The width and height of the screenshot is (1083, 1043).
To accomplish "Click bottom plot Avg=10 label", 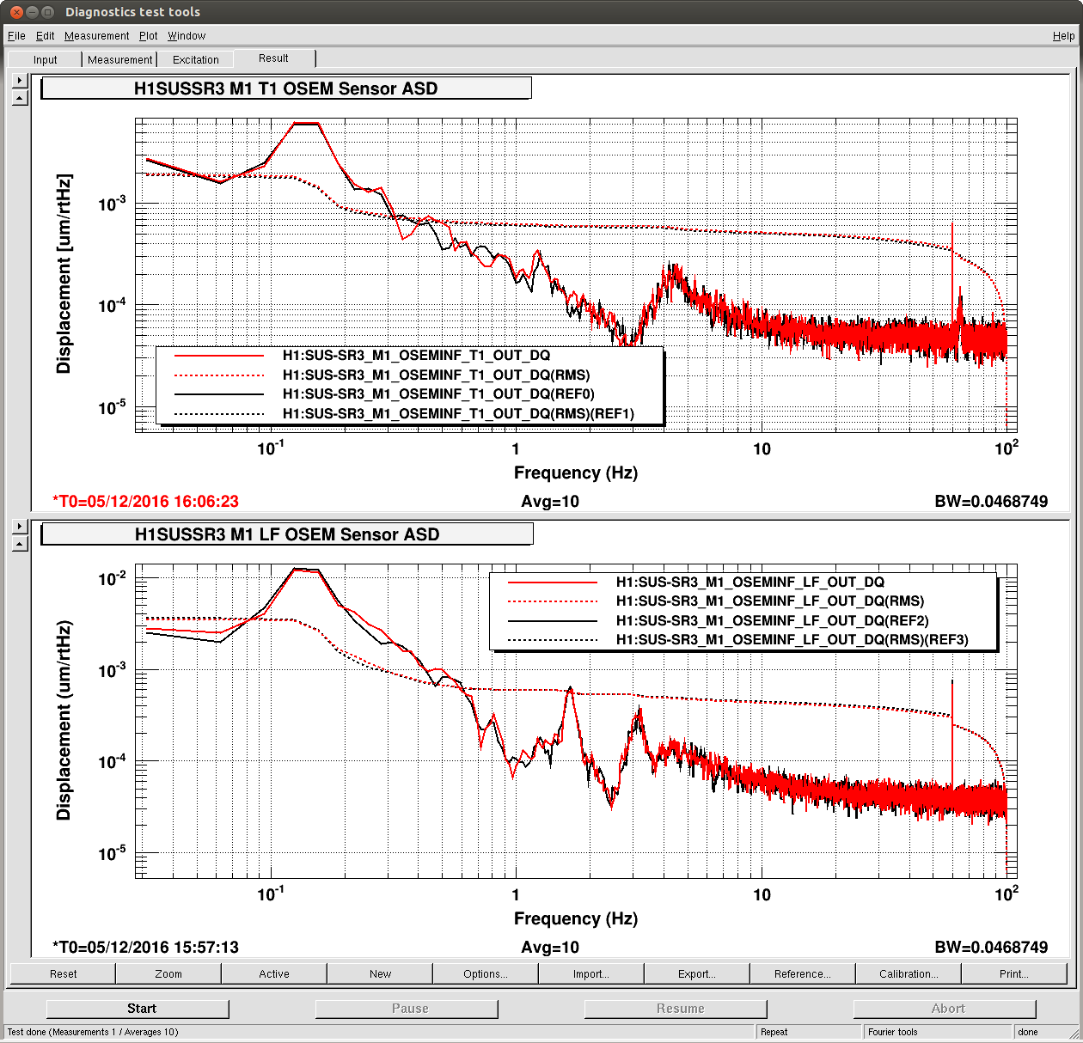I will (550, 947).
